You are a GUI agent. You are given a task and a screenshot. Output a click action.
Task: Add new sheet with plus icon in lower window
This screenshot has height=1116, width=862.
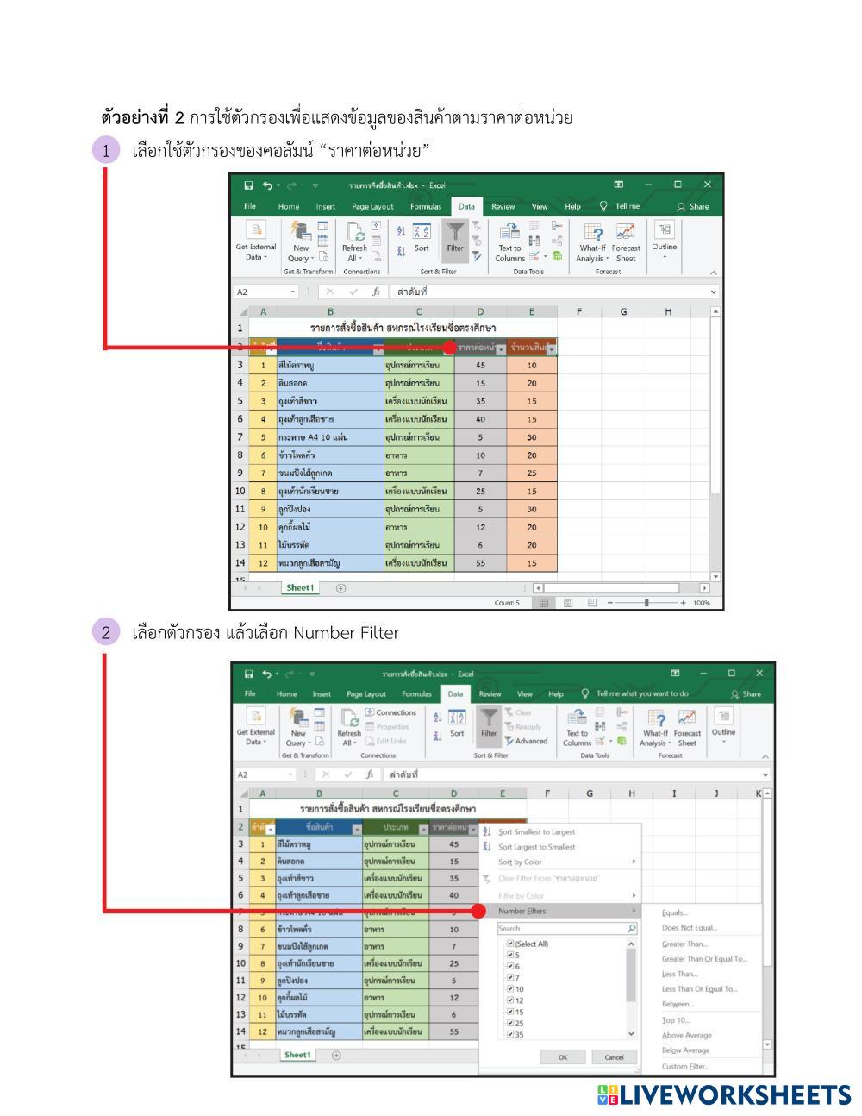point(336,1056)
